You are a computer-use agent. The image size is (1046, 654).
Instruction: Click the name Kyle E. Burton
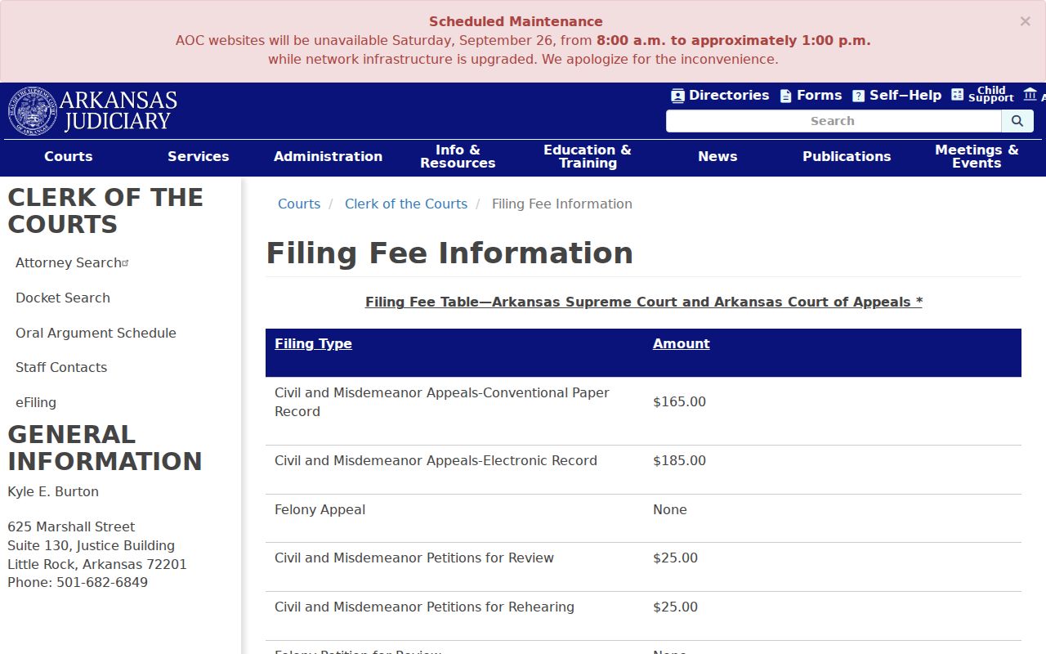pos(53,492)
